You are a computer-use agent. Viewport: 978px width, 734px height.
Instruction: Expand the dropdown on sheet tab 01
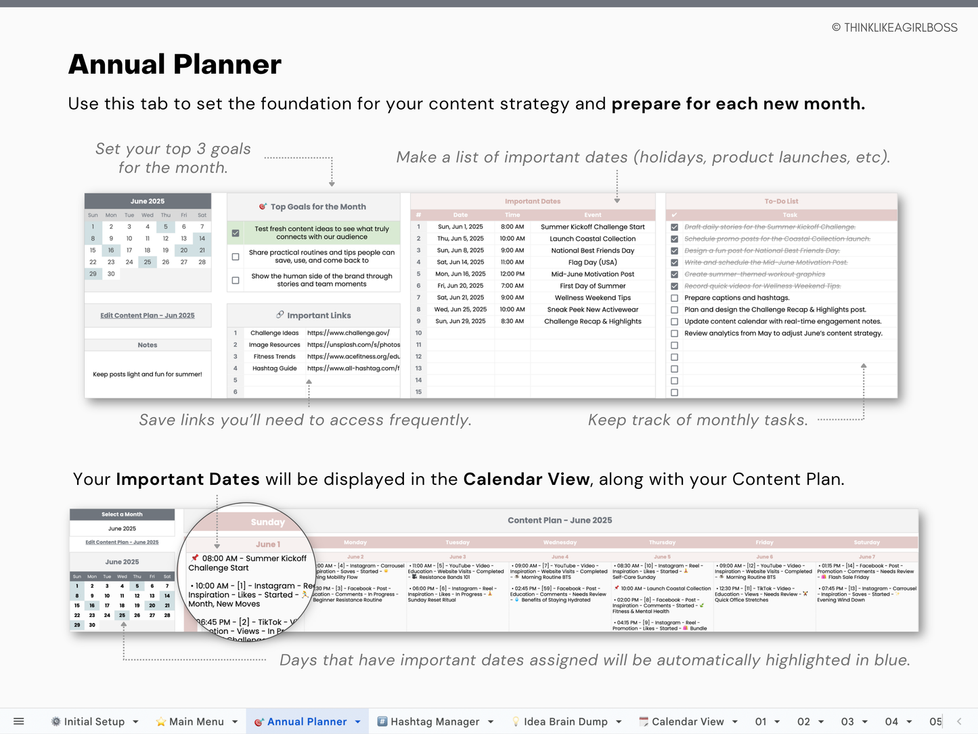pos(776,721)
